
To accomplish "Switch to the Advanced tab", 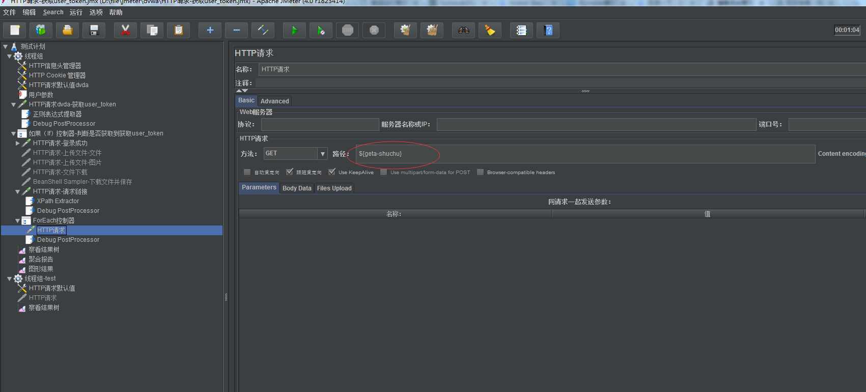I will [x=274, y=101].
